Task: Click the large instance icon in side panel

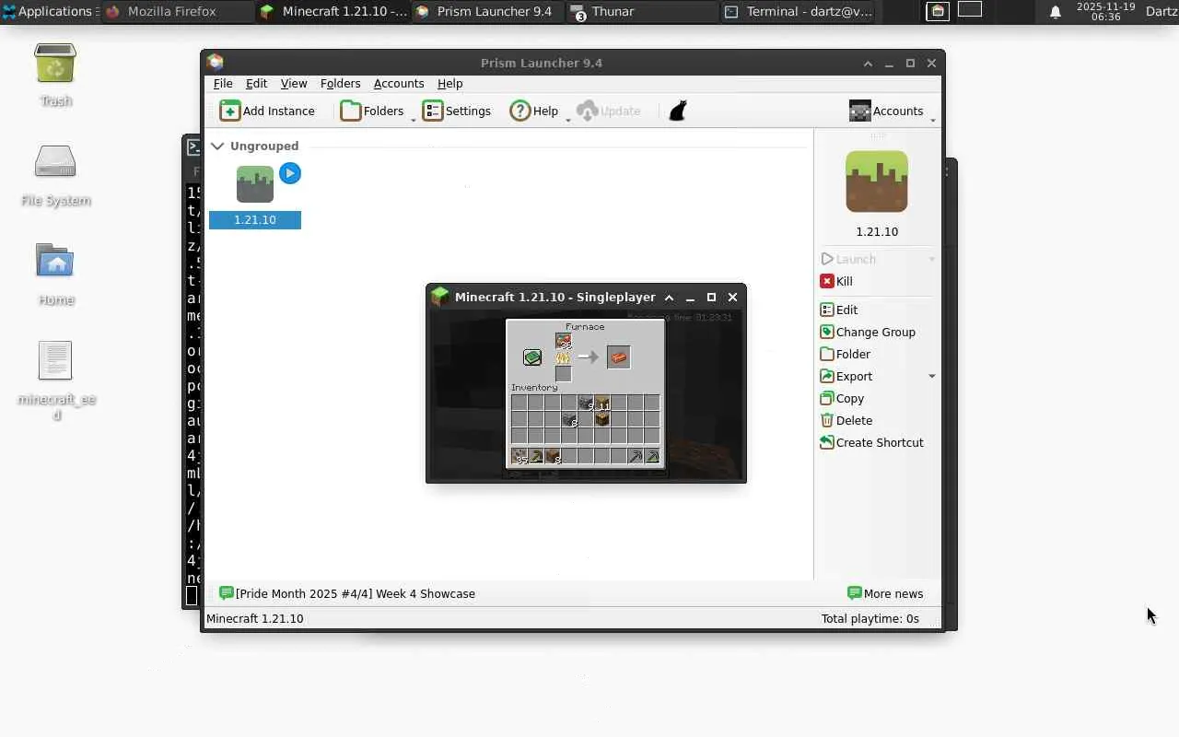Action: coord(877,181)
